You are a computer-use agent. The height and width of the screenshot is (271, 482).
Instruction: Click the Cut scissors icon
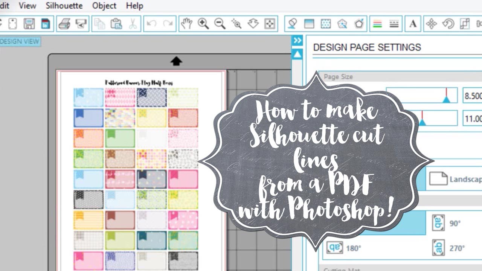pyautogui.click(x=133, y=24)
